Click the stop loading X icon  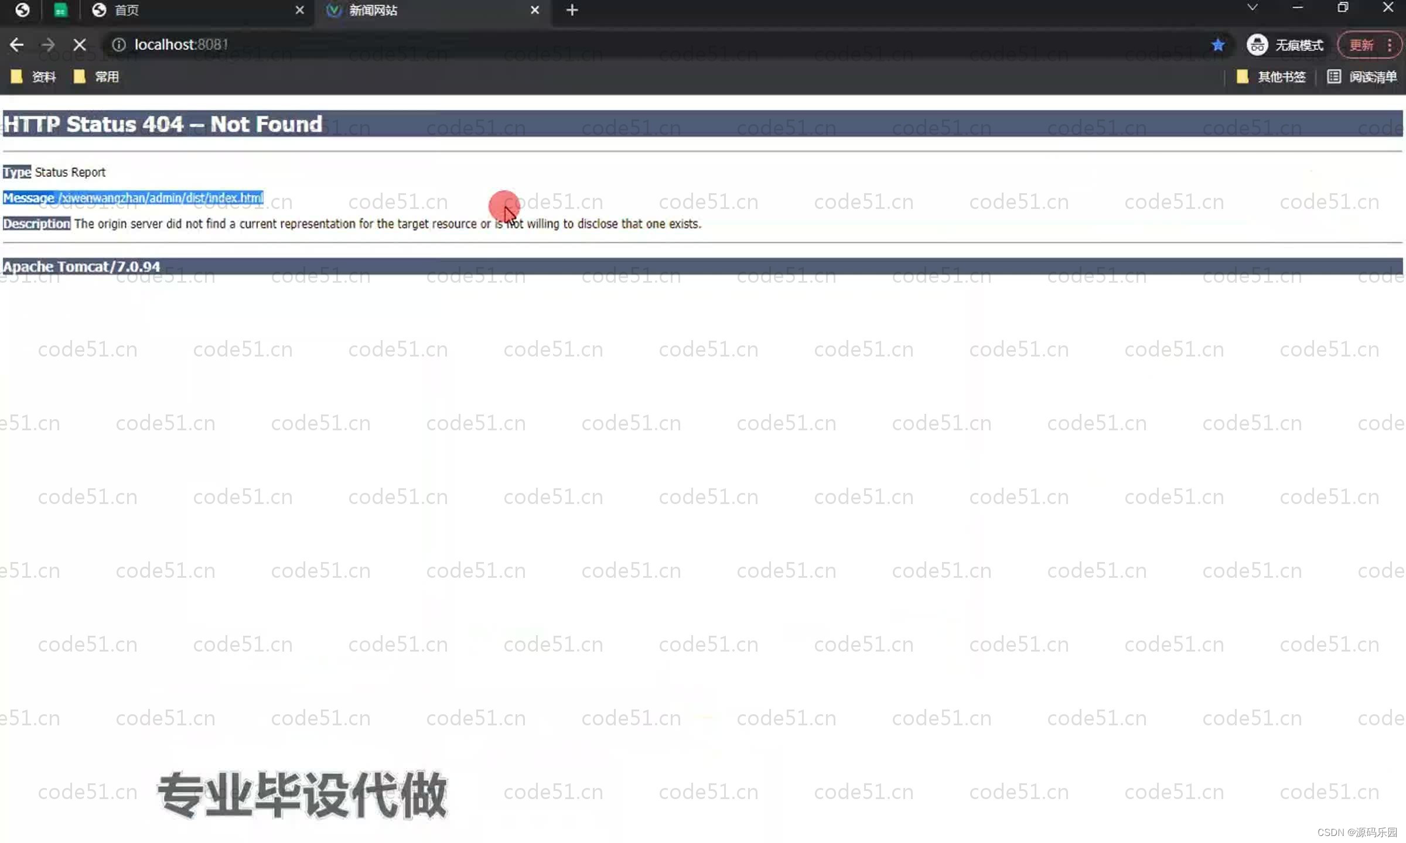pyautogui.click(x=80, y=44)
